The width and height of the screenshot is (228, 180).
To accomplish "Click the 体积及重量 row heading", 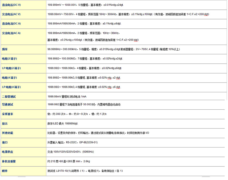I will 9,161.
